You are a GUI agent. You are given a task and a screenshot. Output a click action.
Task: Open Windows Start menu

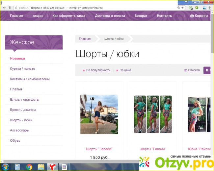click(6, 167)
